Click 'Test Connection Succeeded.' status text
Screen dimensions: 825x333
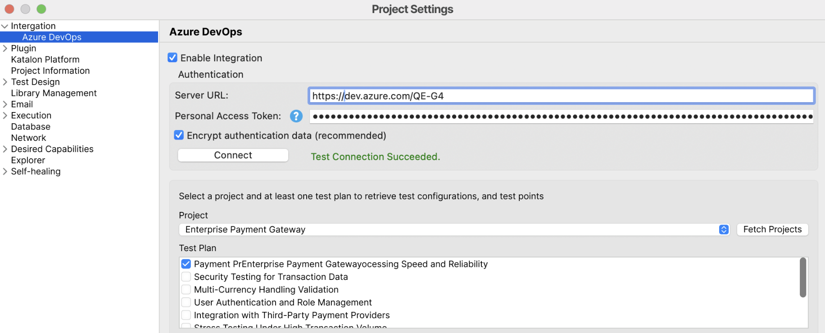[375, 157]
